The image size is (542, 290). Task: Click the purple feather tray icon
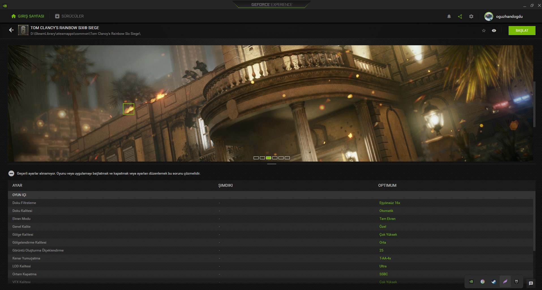tap(505, 282)
